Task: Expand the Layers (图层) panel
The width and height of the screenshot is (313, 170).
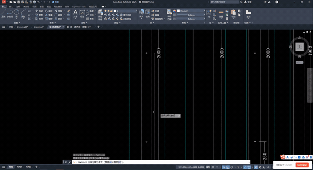Action: tap(117, 23)
